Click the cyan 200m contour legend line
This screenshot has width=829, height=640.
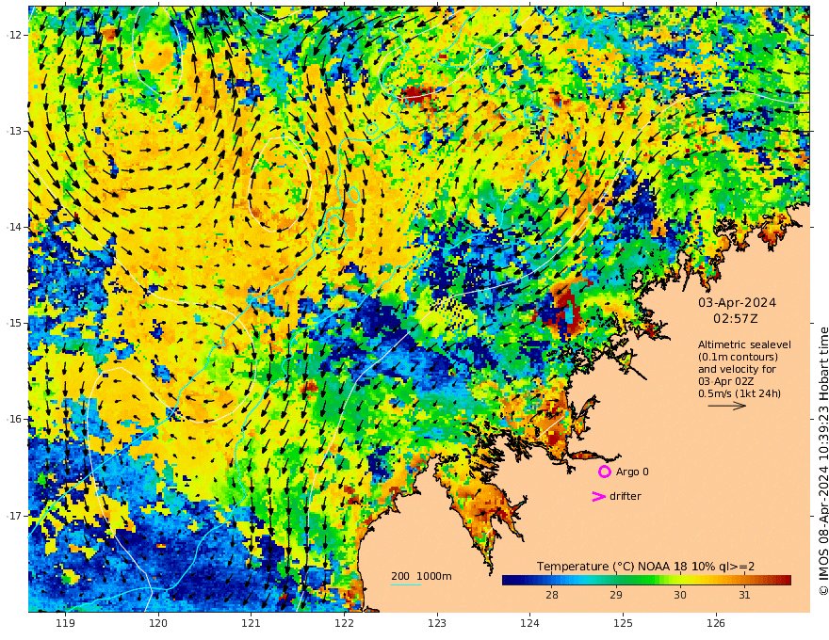click(405, 584)
